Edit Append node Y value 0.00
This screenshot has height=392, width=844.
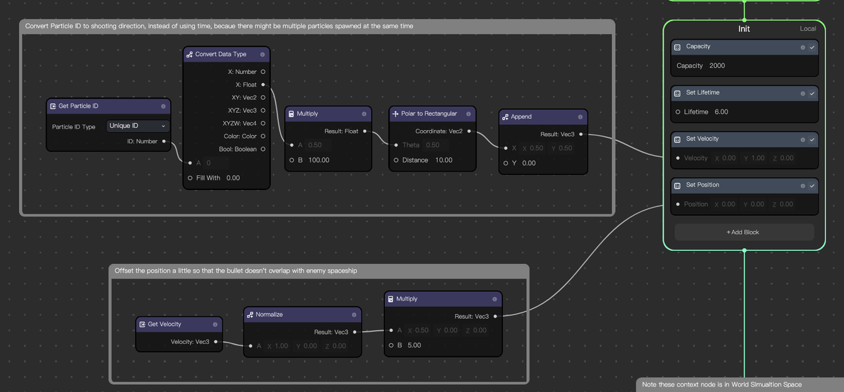(529, 163)
